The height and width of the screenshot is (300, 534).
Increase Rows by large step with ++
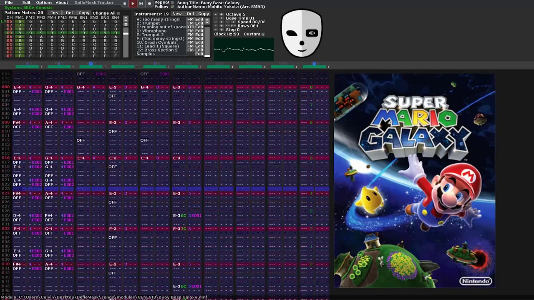(x=233, y=26)
